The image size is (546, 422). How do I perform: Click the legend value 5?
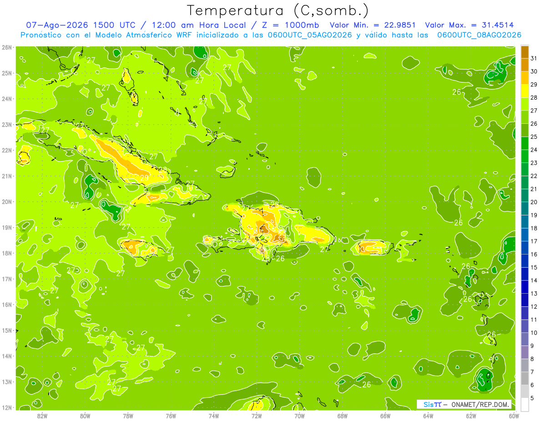point(533,398)
